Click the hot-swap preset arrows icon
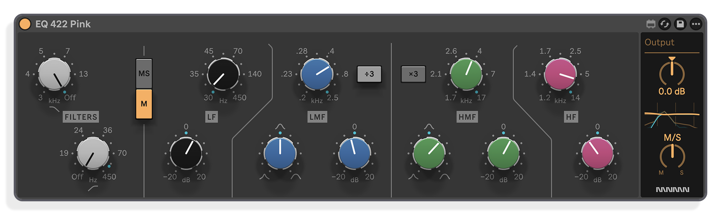Image resolution: width=721 pixels, height=215 pixels. click(x=665, y=23)
